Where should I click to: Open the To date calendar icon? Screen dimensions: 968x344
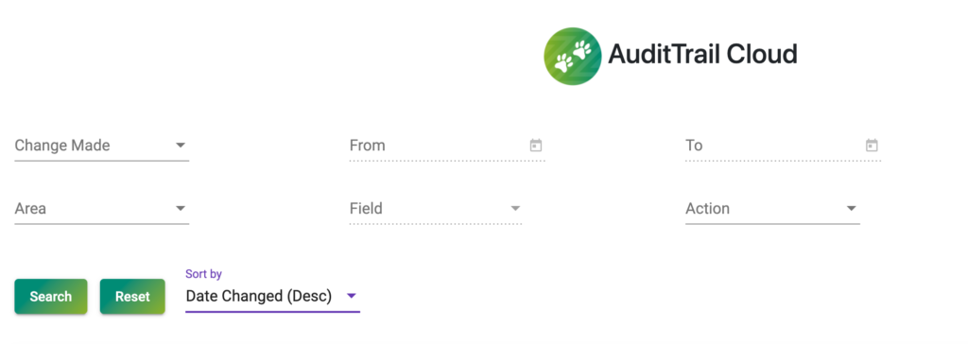(x=872, y=146)
